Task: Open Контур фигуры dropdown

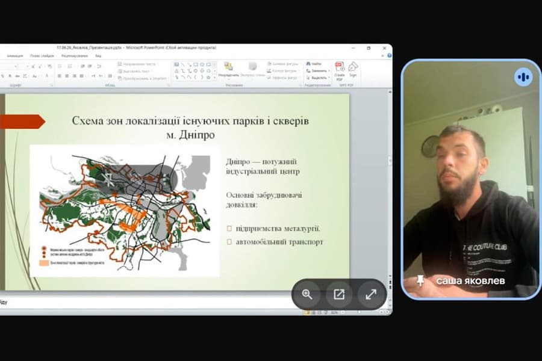Action: coord(284,71)
